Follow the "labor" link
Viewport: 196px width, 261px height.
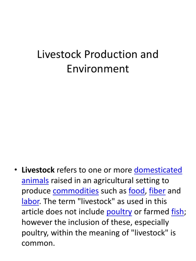(x=30, y=201)
